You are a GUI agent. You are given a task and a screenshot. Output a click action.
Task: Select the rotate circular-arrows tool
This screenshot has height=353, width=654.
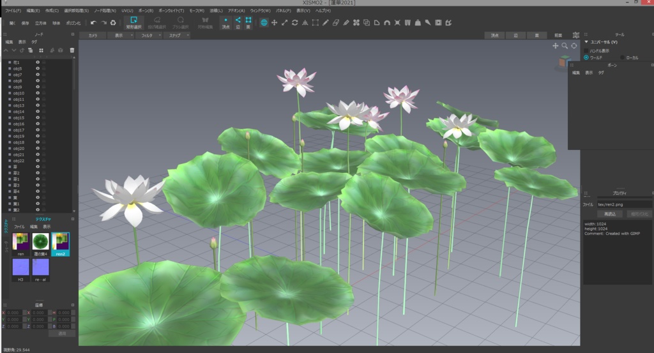click(x=295, y=22)
